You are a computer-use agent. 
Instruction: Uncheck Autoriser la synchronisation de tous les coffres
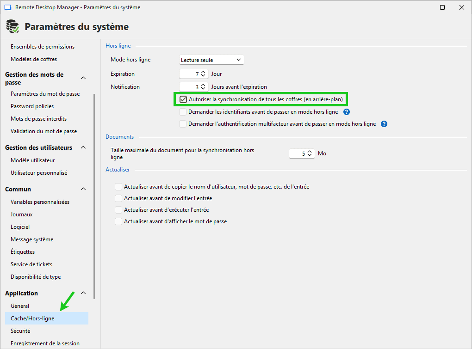click(183, 99)
